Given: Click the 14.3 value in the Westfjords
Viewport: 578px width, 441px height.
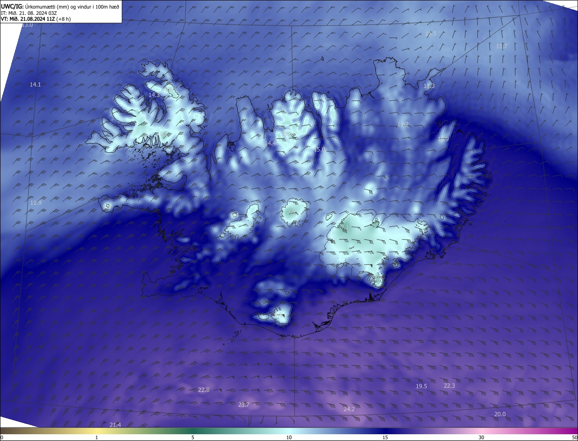Looking at the screenshot, I should (x=154, y=95).
